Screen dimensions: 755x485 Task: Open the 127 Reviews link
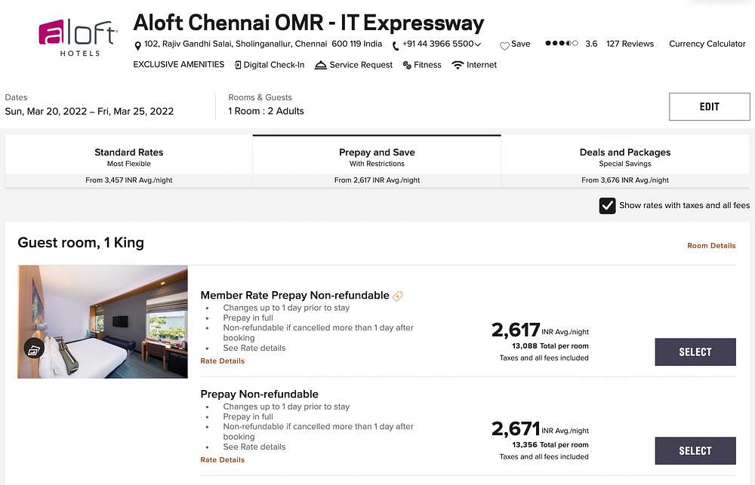tap(630, 44)
